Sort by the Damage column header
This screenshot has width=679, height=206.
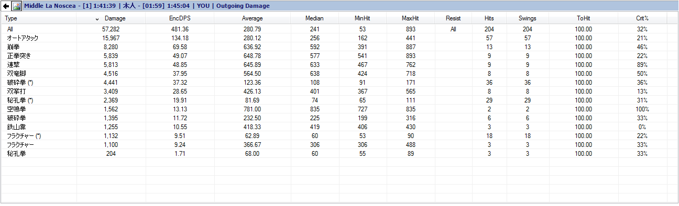(111, 18)
